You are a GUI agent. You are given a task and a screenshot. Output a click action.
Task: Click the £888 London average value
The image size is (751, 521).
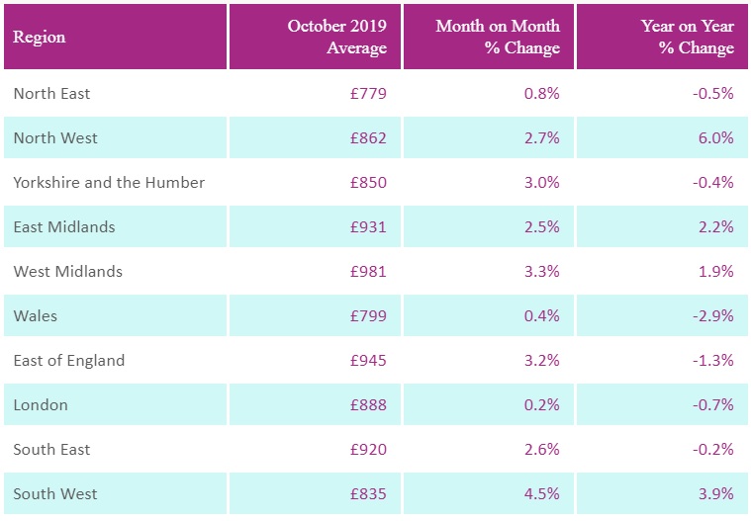(368, 405)
